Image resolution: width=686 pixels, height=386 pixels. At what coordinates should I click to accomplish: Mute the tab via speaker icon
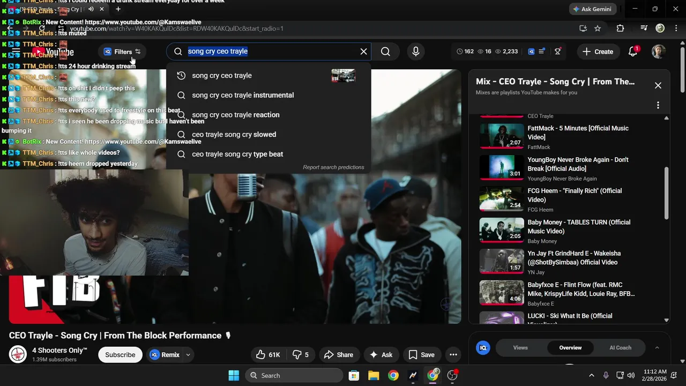91,9
